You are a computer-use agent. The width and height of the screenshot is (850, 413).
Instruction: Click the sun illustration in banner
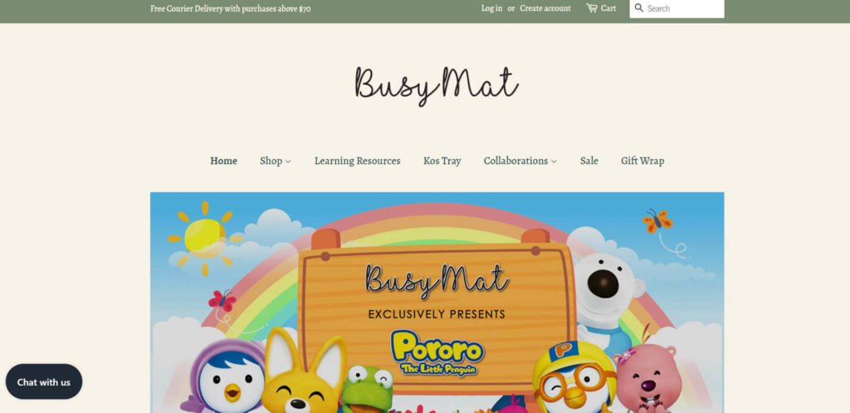click(205, 238)
